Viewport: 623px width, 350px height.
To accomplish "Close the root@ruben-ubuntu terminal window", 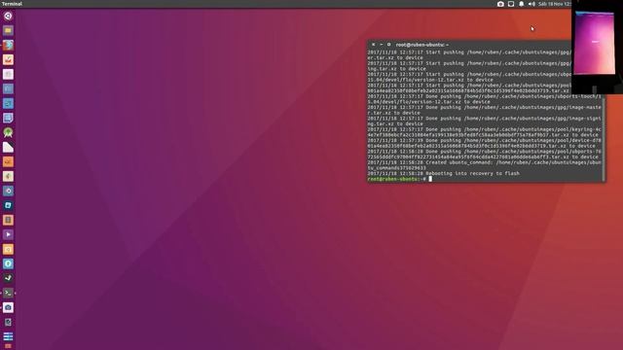I will click(373, 45).
